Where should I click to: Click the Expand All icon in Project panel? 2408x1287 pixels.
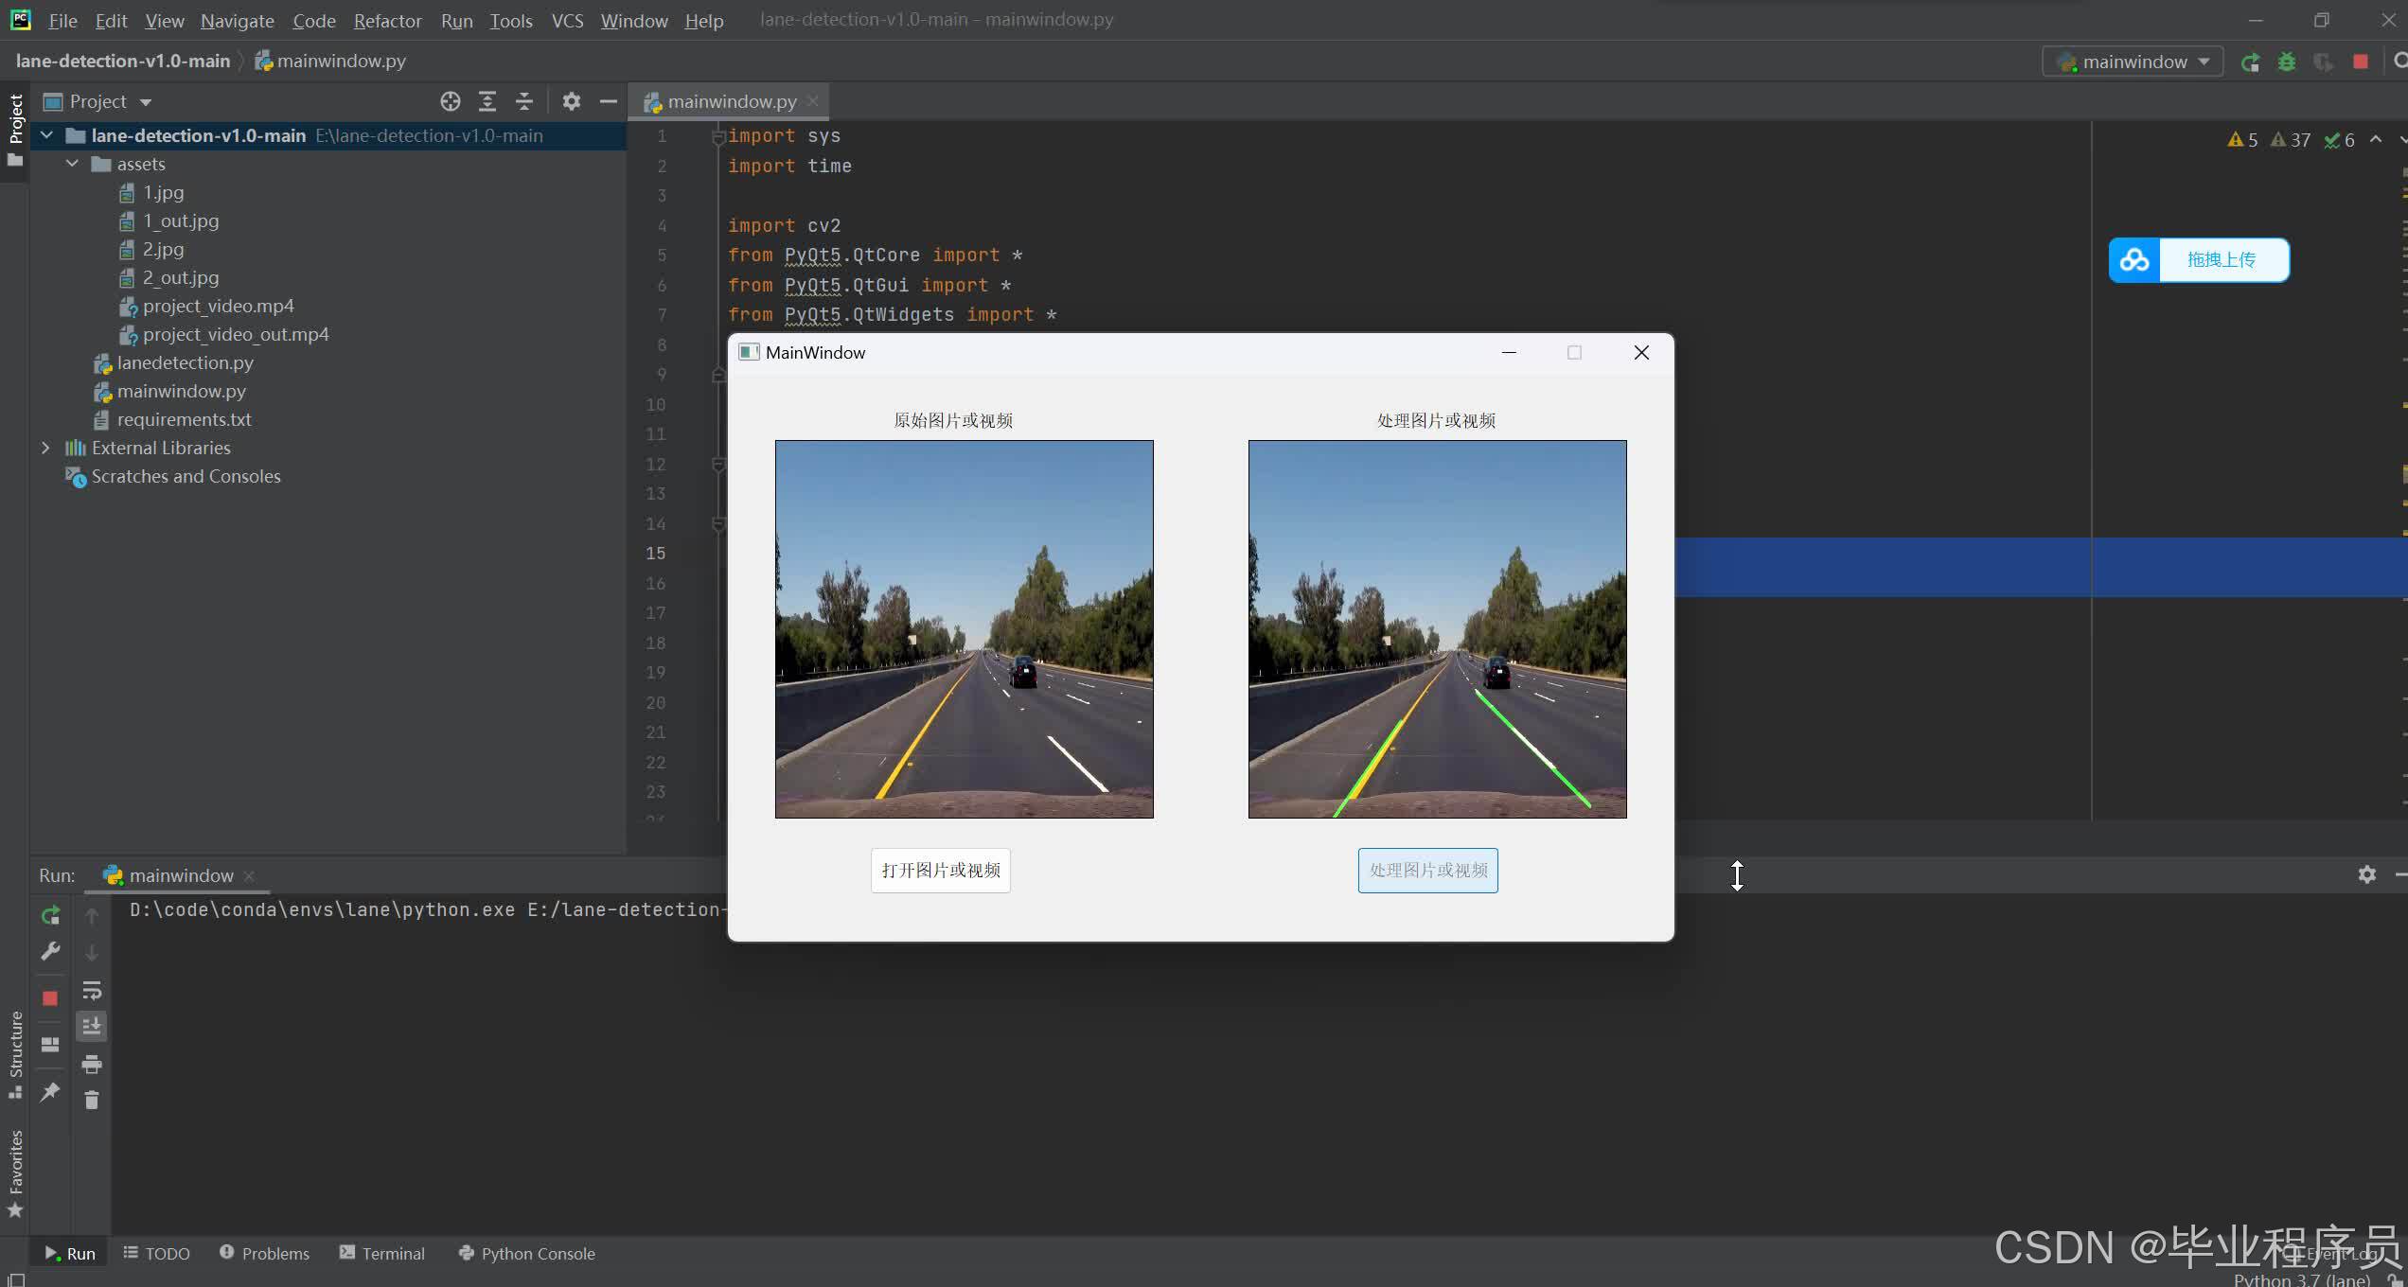pos(487,101)
